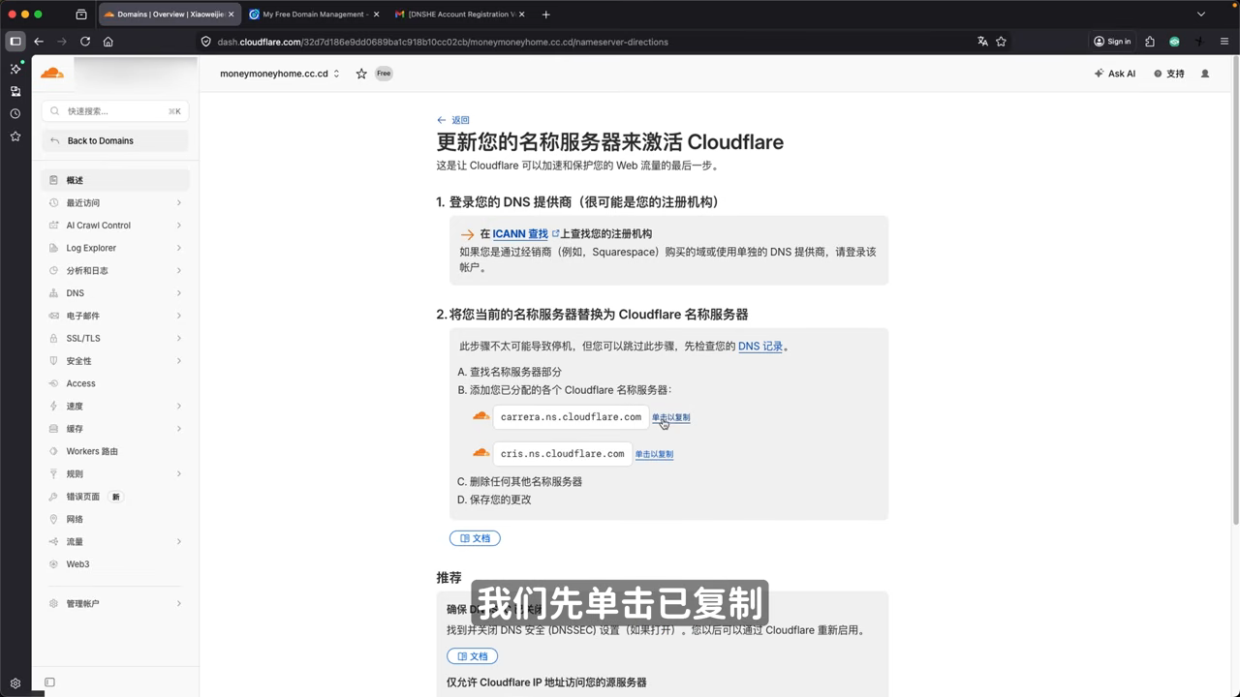Open the moneymoneyhome.cc.cd domain switcher
This screenshot has height=697, width=1240.
[279, 74]
